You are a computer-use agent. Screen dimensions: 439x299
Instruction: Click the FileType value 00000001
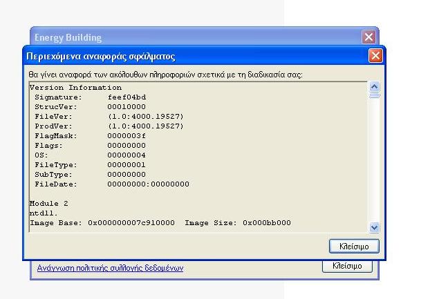tap(127, 165)
